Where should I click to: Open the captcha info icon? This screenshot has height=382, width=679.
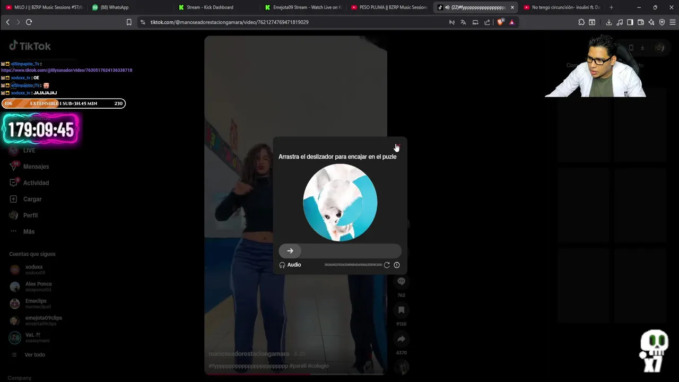397,265
